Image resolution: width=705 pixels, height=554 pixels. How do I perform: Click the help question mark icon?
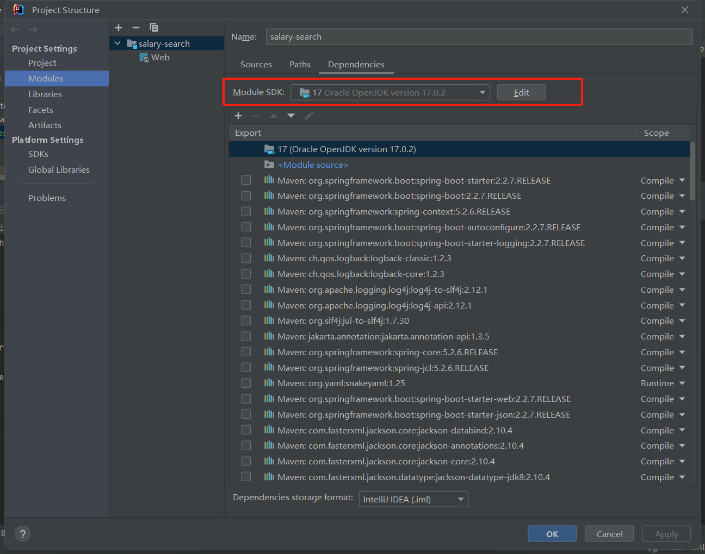(x=23, y=534)
